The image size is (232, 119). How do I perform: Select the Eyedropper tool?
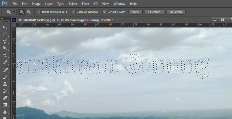pyautogui.click(x=5, y=62)
